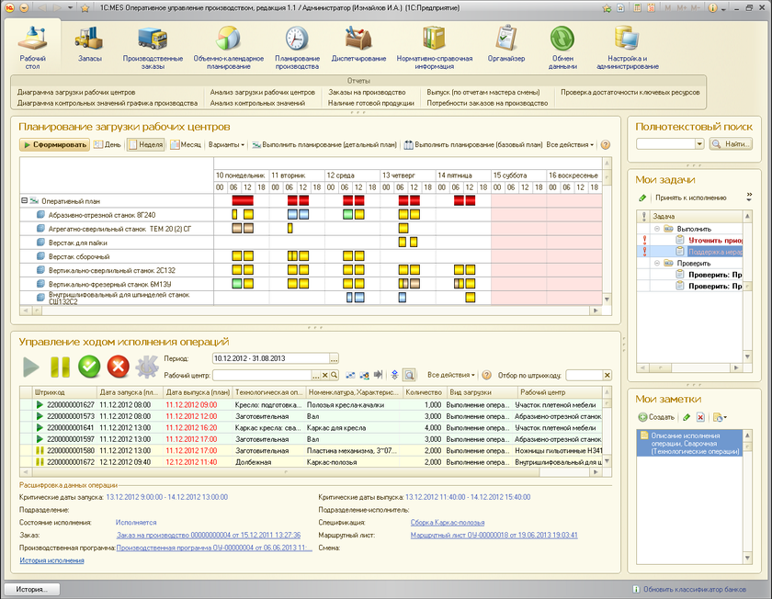The image size is (772, 599).
Task: Click the Период date range field
Action: (x=269, y=358)
